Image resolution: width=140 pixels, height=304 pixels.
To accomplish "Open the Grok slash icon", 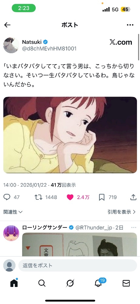I will [70, 283].
